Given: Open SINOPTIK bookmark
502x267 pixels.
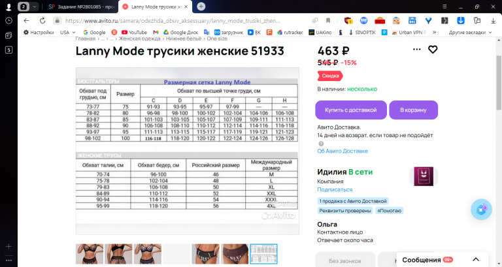Looking at the screenshot, I should tap(361, 32).
